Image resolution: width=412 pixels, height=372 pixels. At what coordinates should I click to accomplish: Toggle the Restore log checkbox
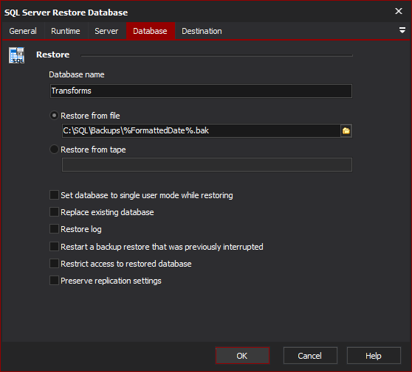tap(54, 229)
